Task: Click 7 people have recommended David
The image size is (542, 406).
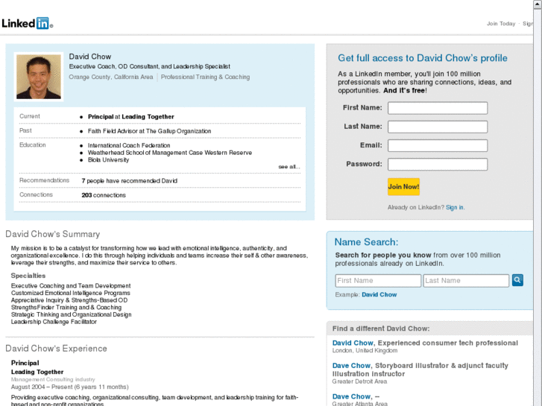Action: (129, 181)
